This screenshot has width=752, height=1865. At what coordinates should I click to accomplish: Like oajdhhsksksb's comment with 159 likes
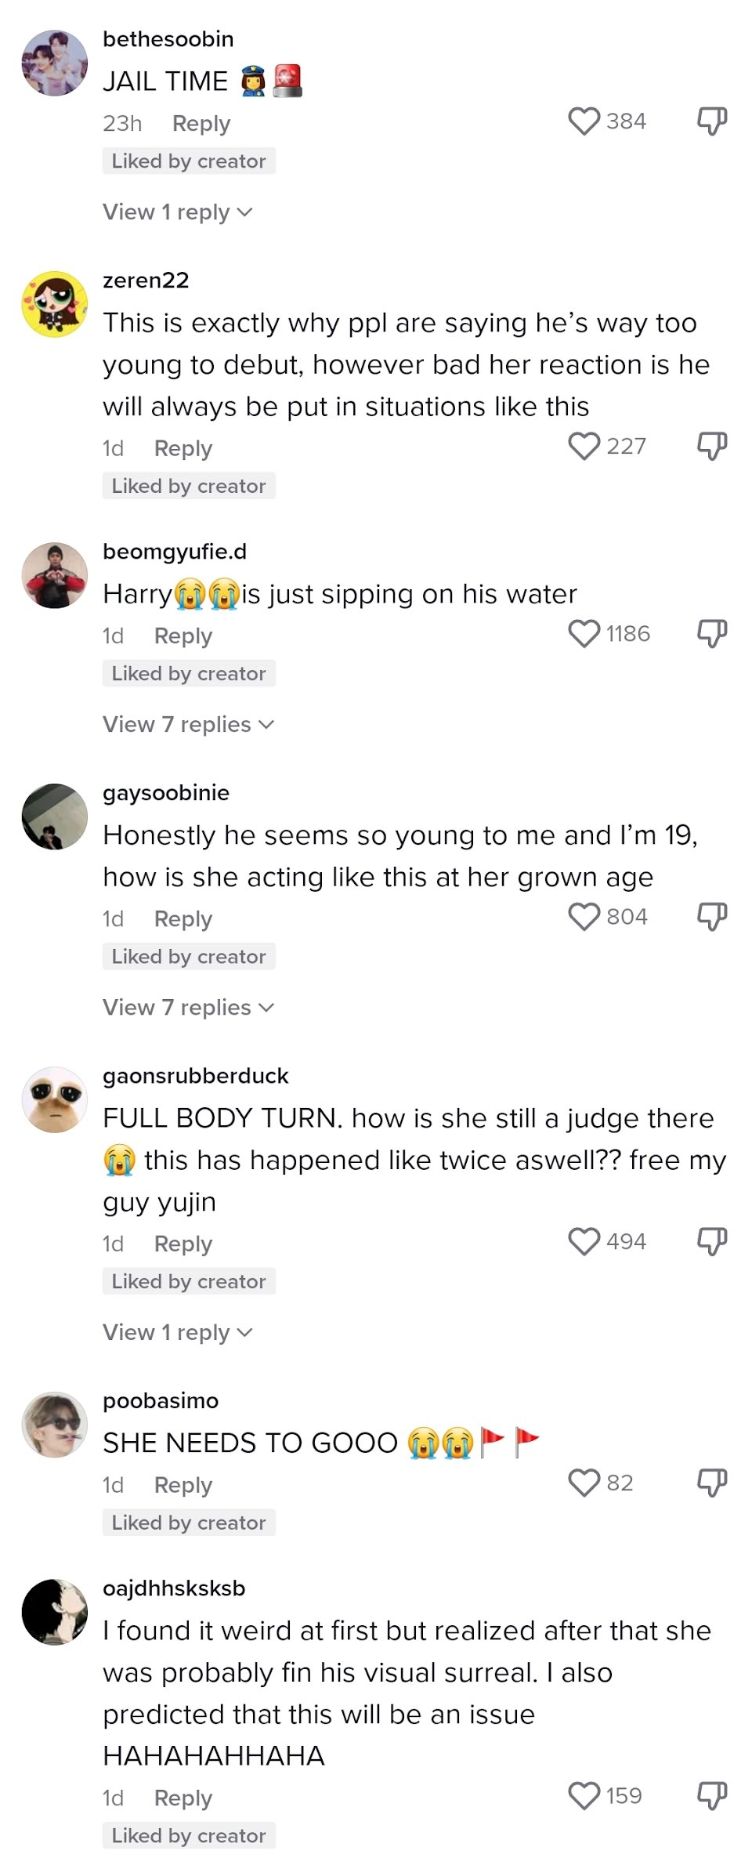pos(584,1796)
